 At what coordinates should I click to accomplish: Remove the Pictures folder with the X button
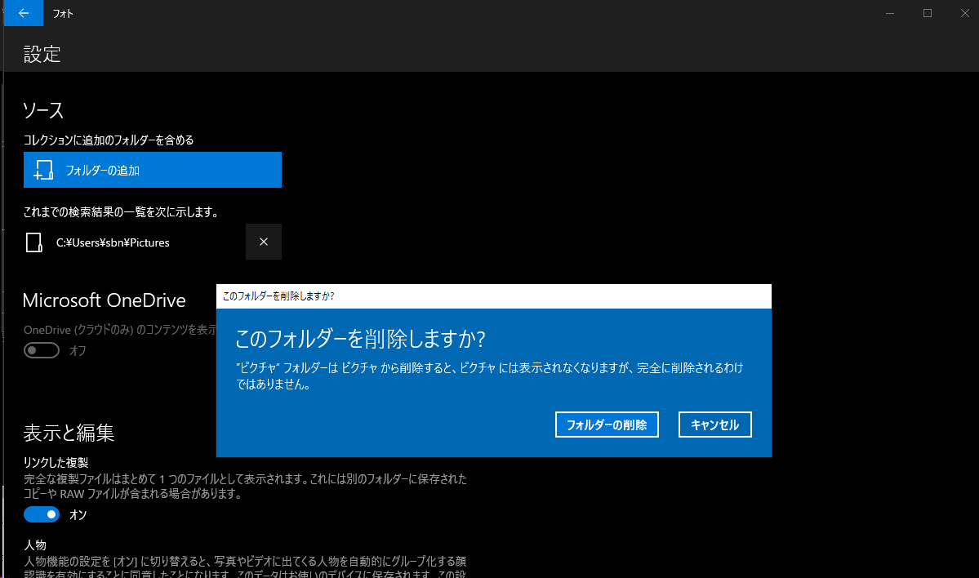point(263,242)
